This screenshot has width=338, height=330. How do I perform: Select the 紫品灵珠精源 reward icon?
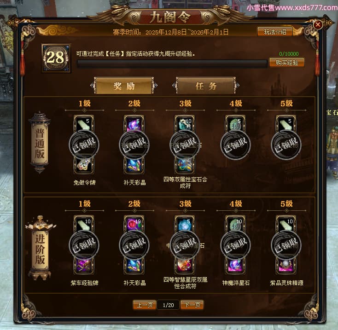[x=286, y=266]
